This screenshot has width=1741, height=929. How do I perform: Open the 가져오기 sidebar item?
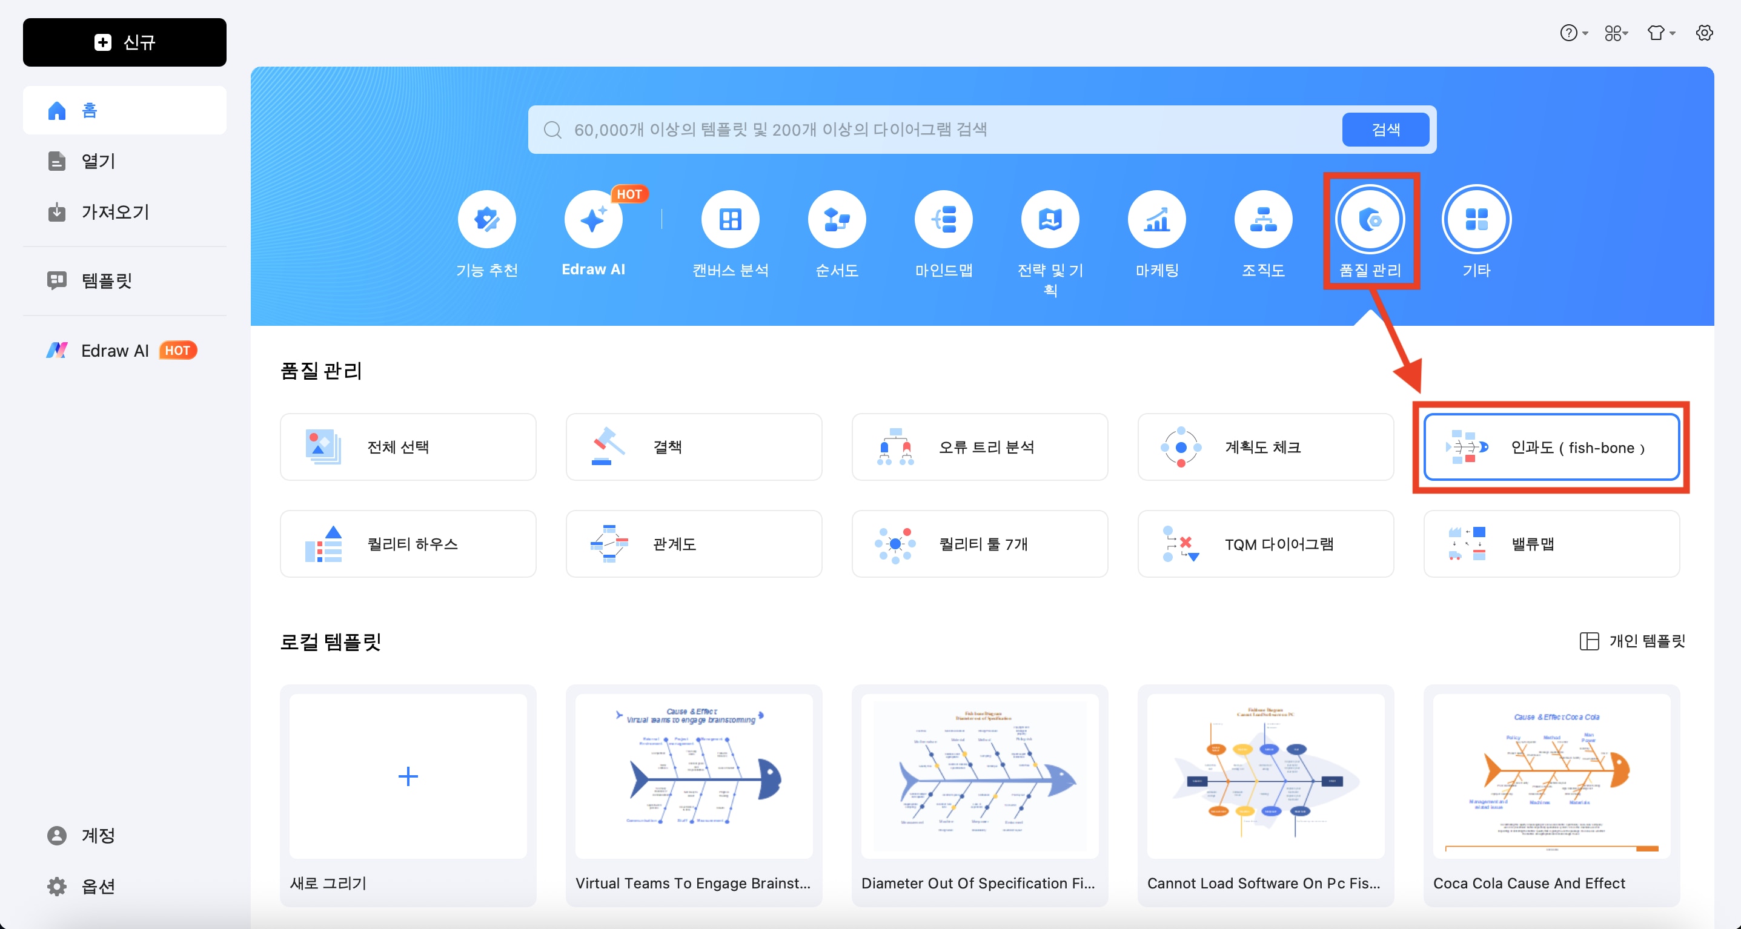[114, 212]
